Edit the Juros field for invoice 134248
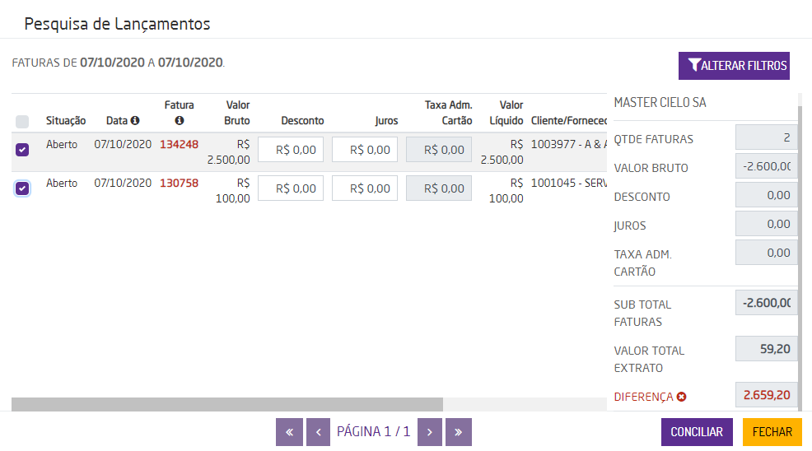This screenshot has width=812, height=451. tap(365, 150)
